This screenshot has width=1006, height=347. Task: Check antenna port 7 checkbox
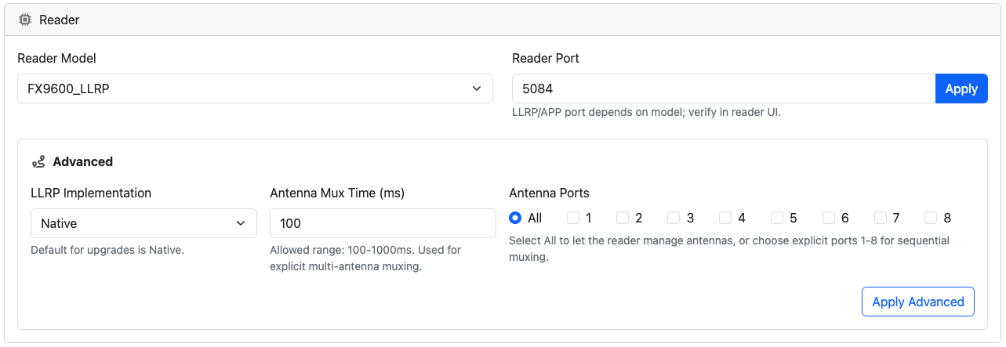(881, 218)
